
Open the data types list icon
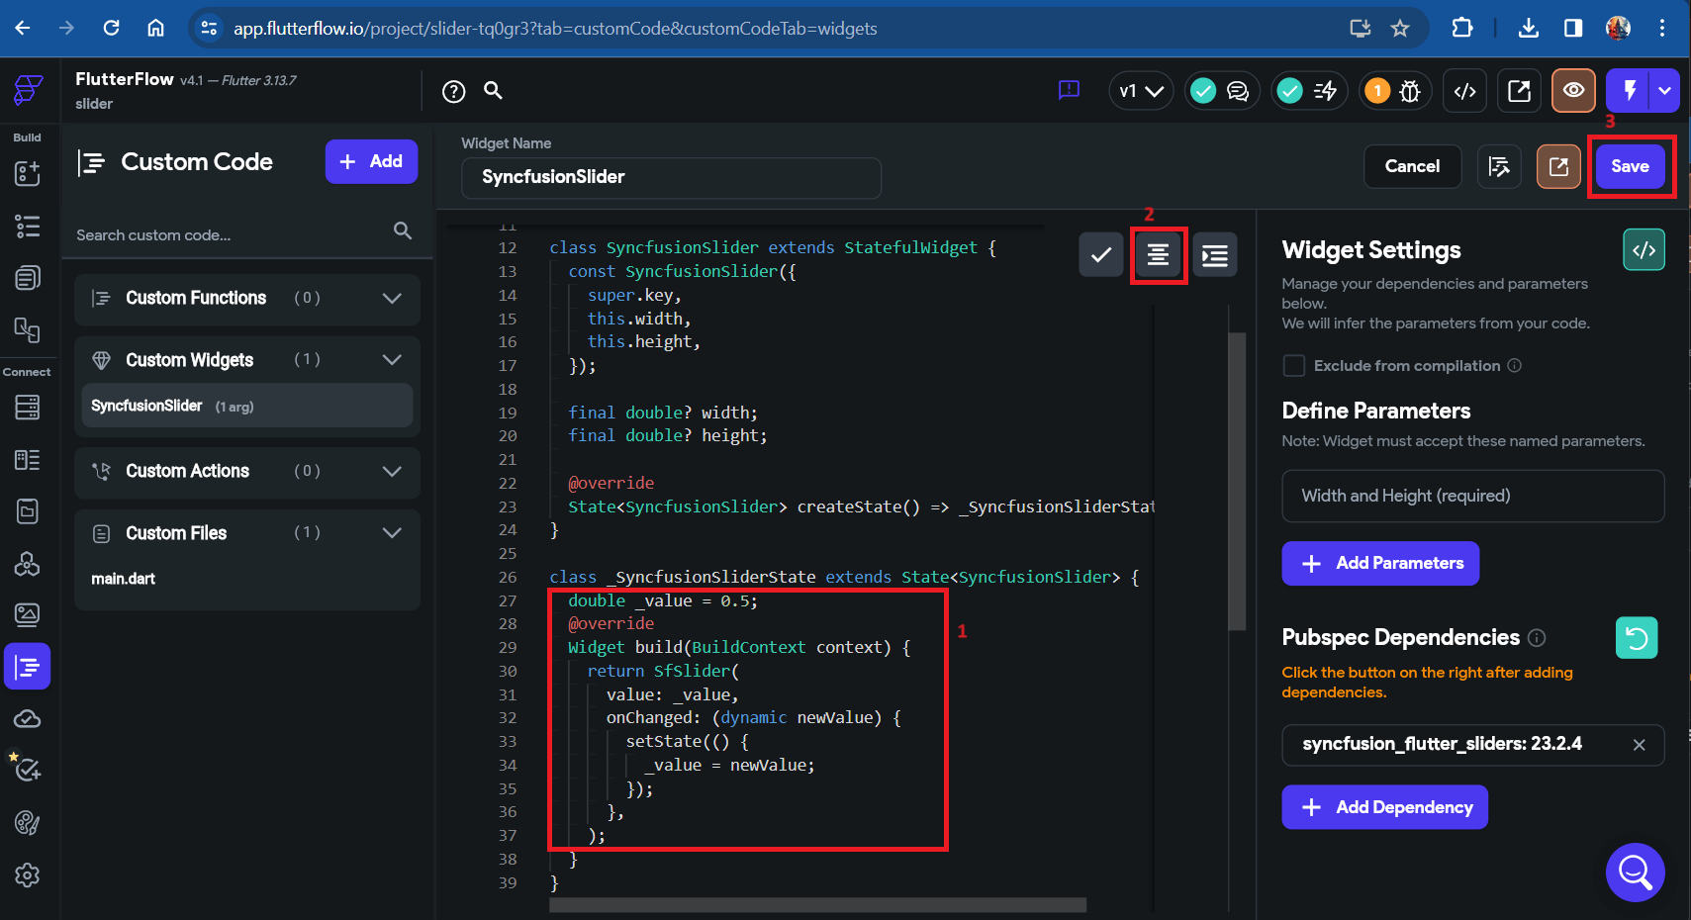tap(28, 459)
